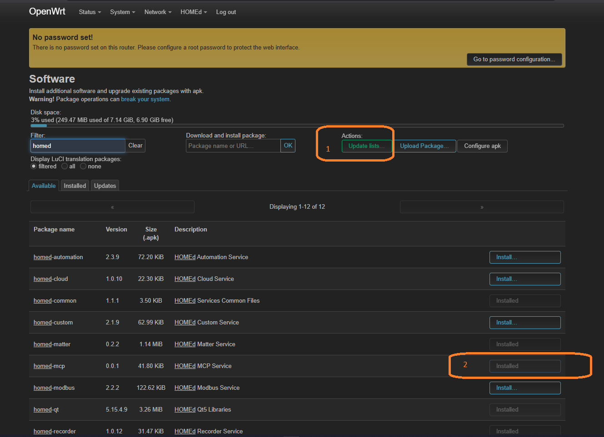Switch to the Installed tab

pos(75,186)
